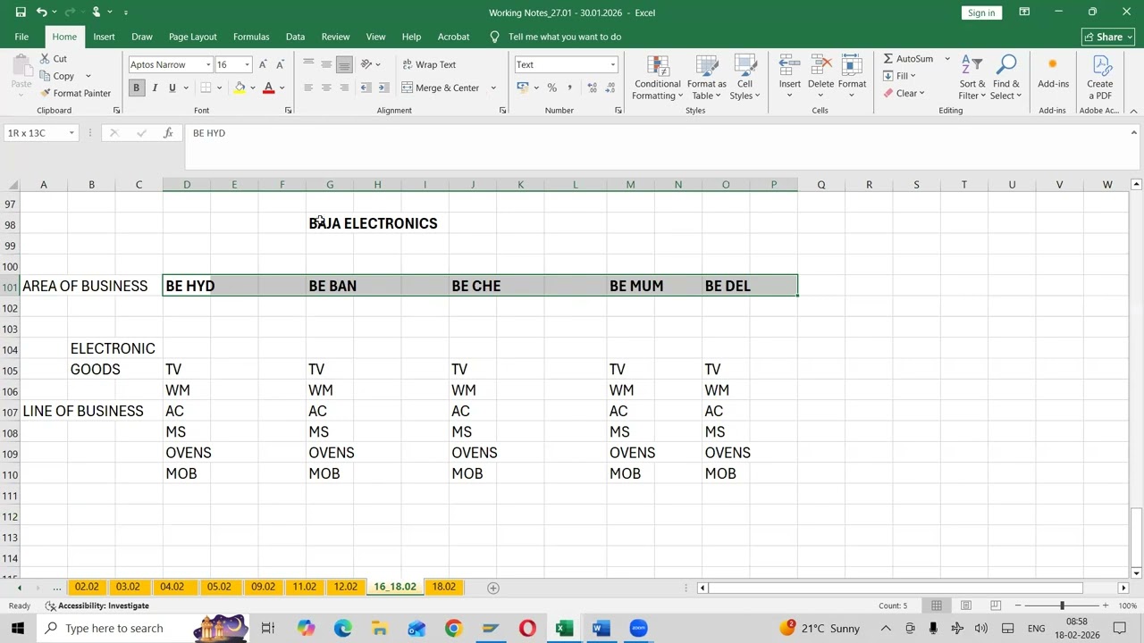Toggle Italic formatting
This screenshot has height=643, width=1144.
154,88
